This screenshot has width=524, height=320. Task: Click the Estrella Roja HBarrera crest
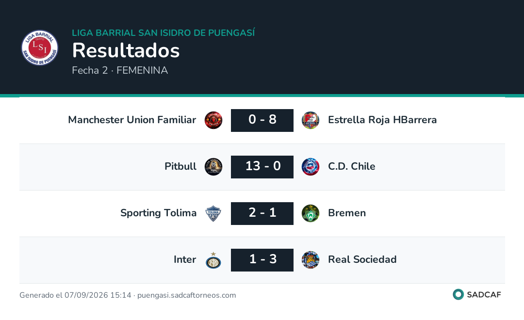pos(311,120)
